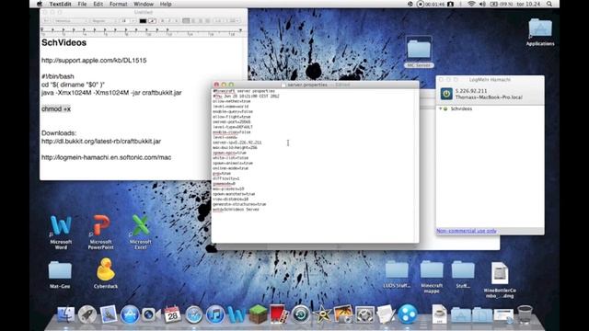Screen dimensions: 589x331
Task: Click Wi-Fi status in menu bar
Action: (x=471, y=4)
